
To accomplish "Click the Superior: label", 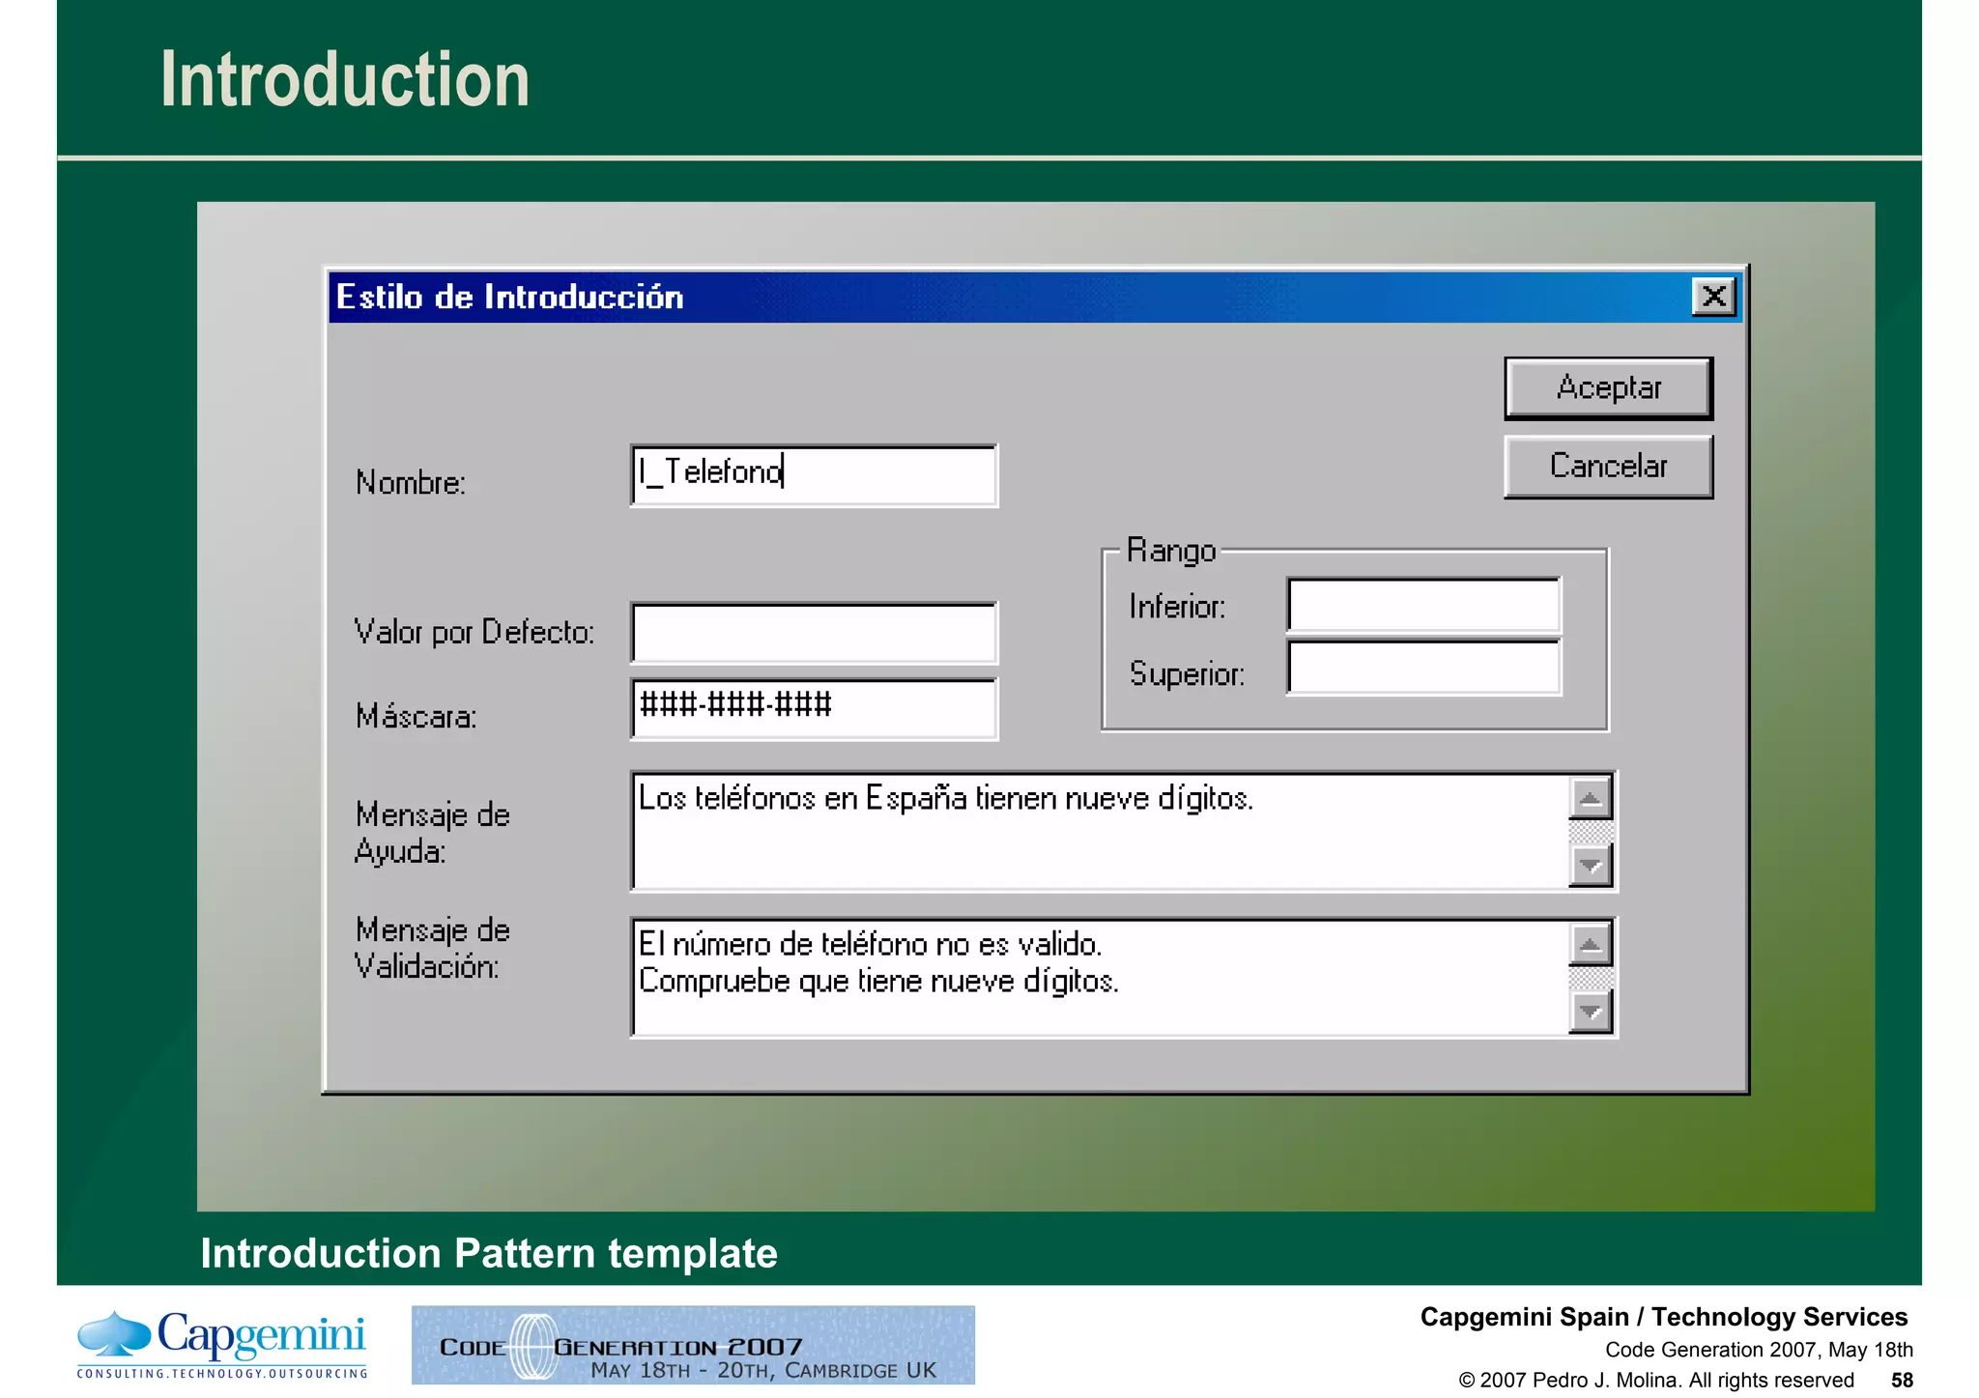I will click(1187, 673).
